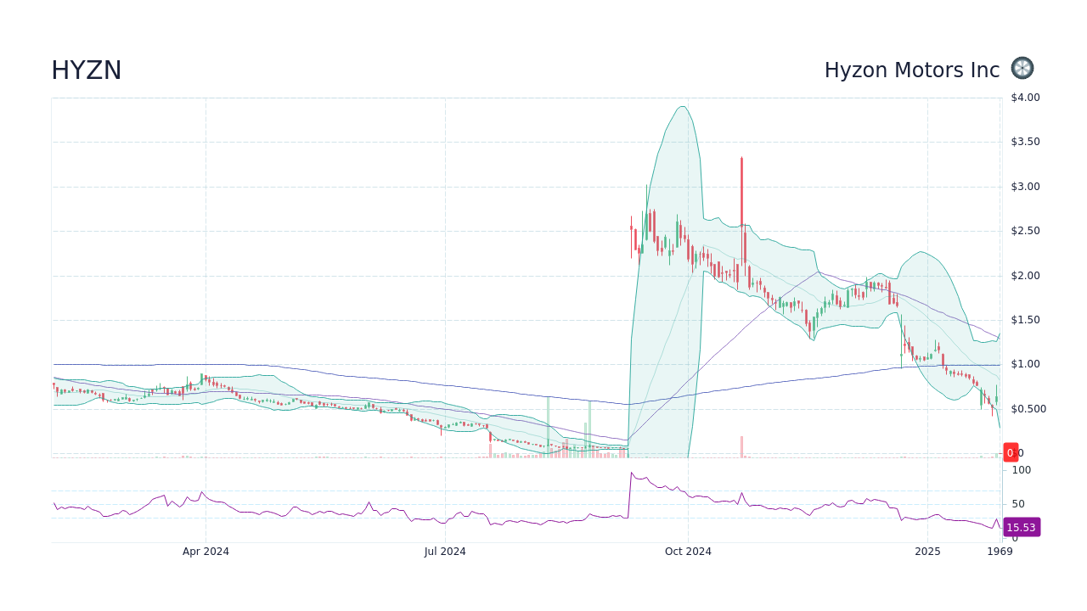Screen dimensions: 1087x611
Task: Select the 1969 label at chart corner
Action: 1000,552
